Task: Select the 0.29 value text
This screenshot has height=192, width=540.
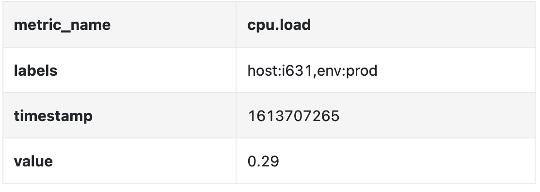Action: click(x=263, y=161)
